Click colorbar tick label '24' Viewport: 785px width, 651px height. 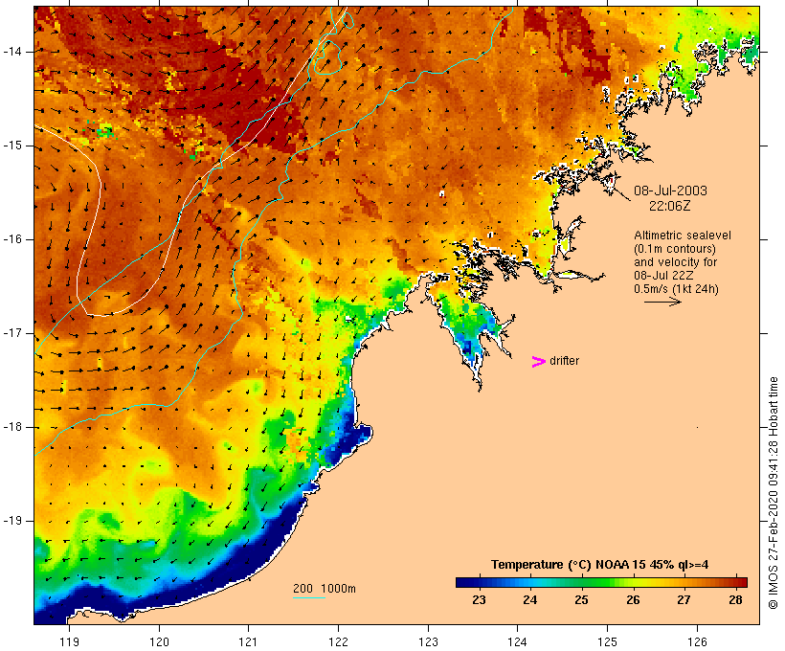tap(530, 600)
